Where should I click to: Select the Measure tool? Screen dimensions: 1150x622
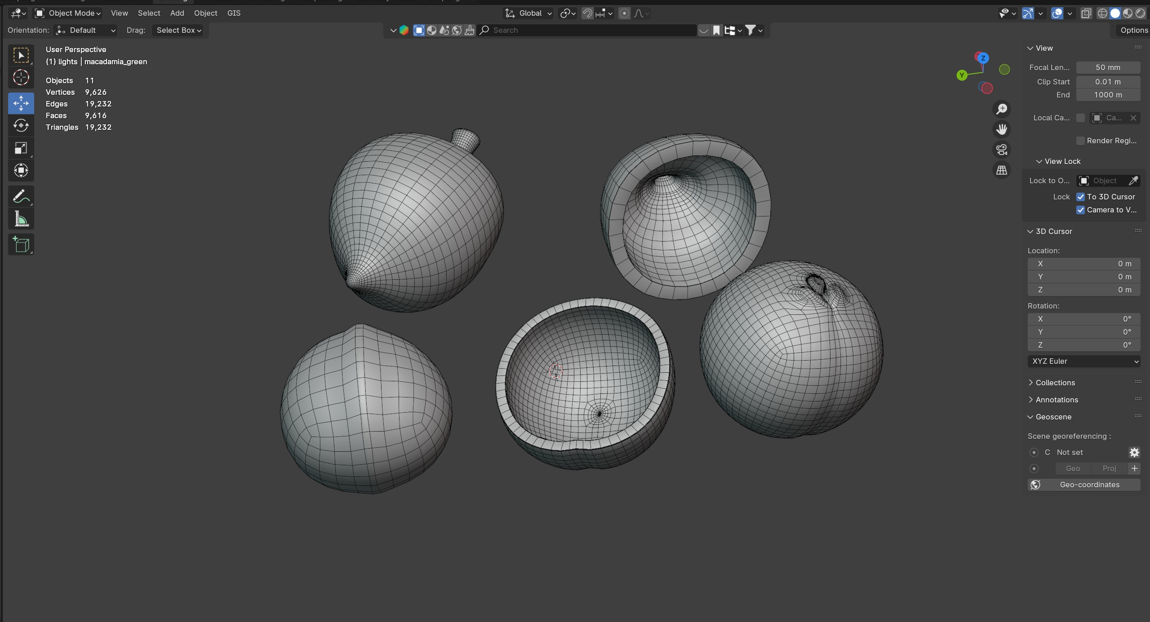pos(21,220)
